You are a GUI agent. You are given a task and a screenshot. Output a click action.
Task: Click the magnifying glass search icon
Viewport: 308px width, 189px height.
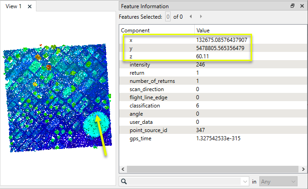(123, 181)
